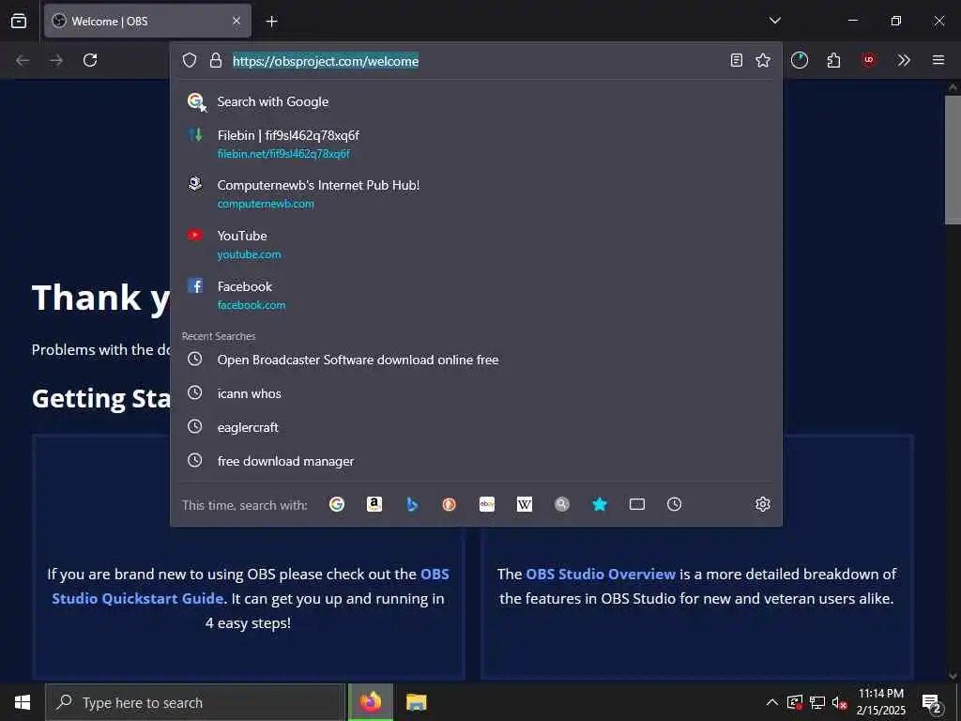Open the Firefox application menu
The width and height of the screenshot is (961, 721).
pos(938,60)
